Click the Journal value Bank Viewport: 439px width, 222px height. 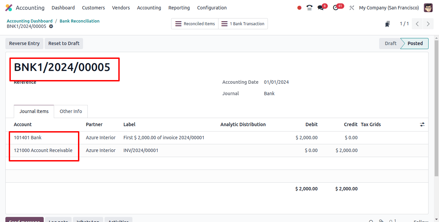269,94
